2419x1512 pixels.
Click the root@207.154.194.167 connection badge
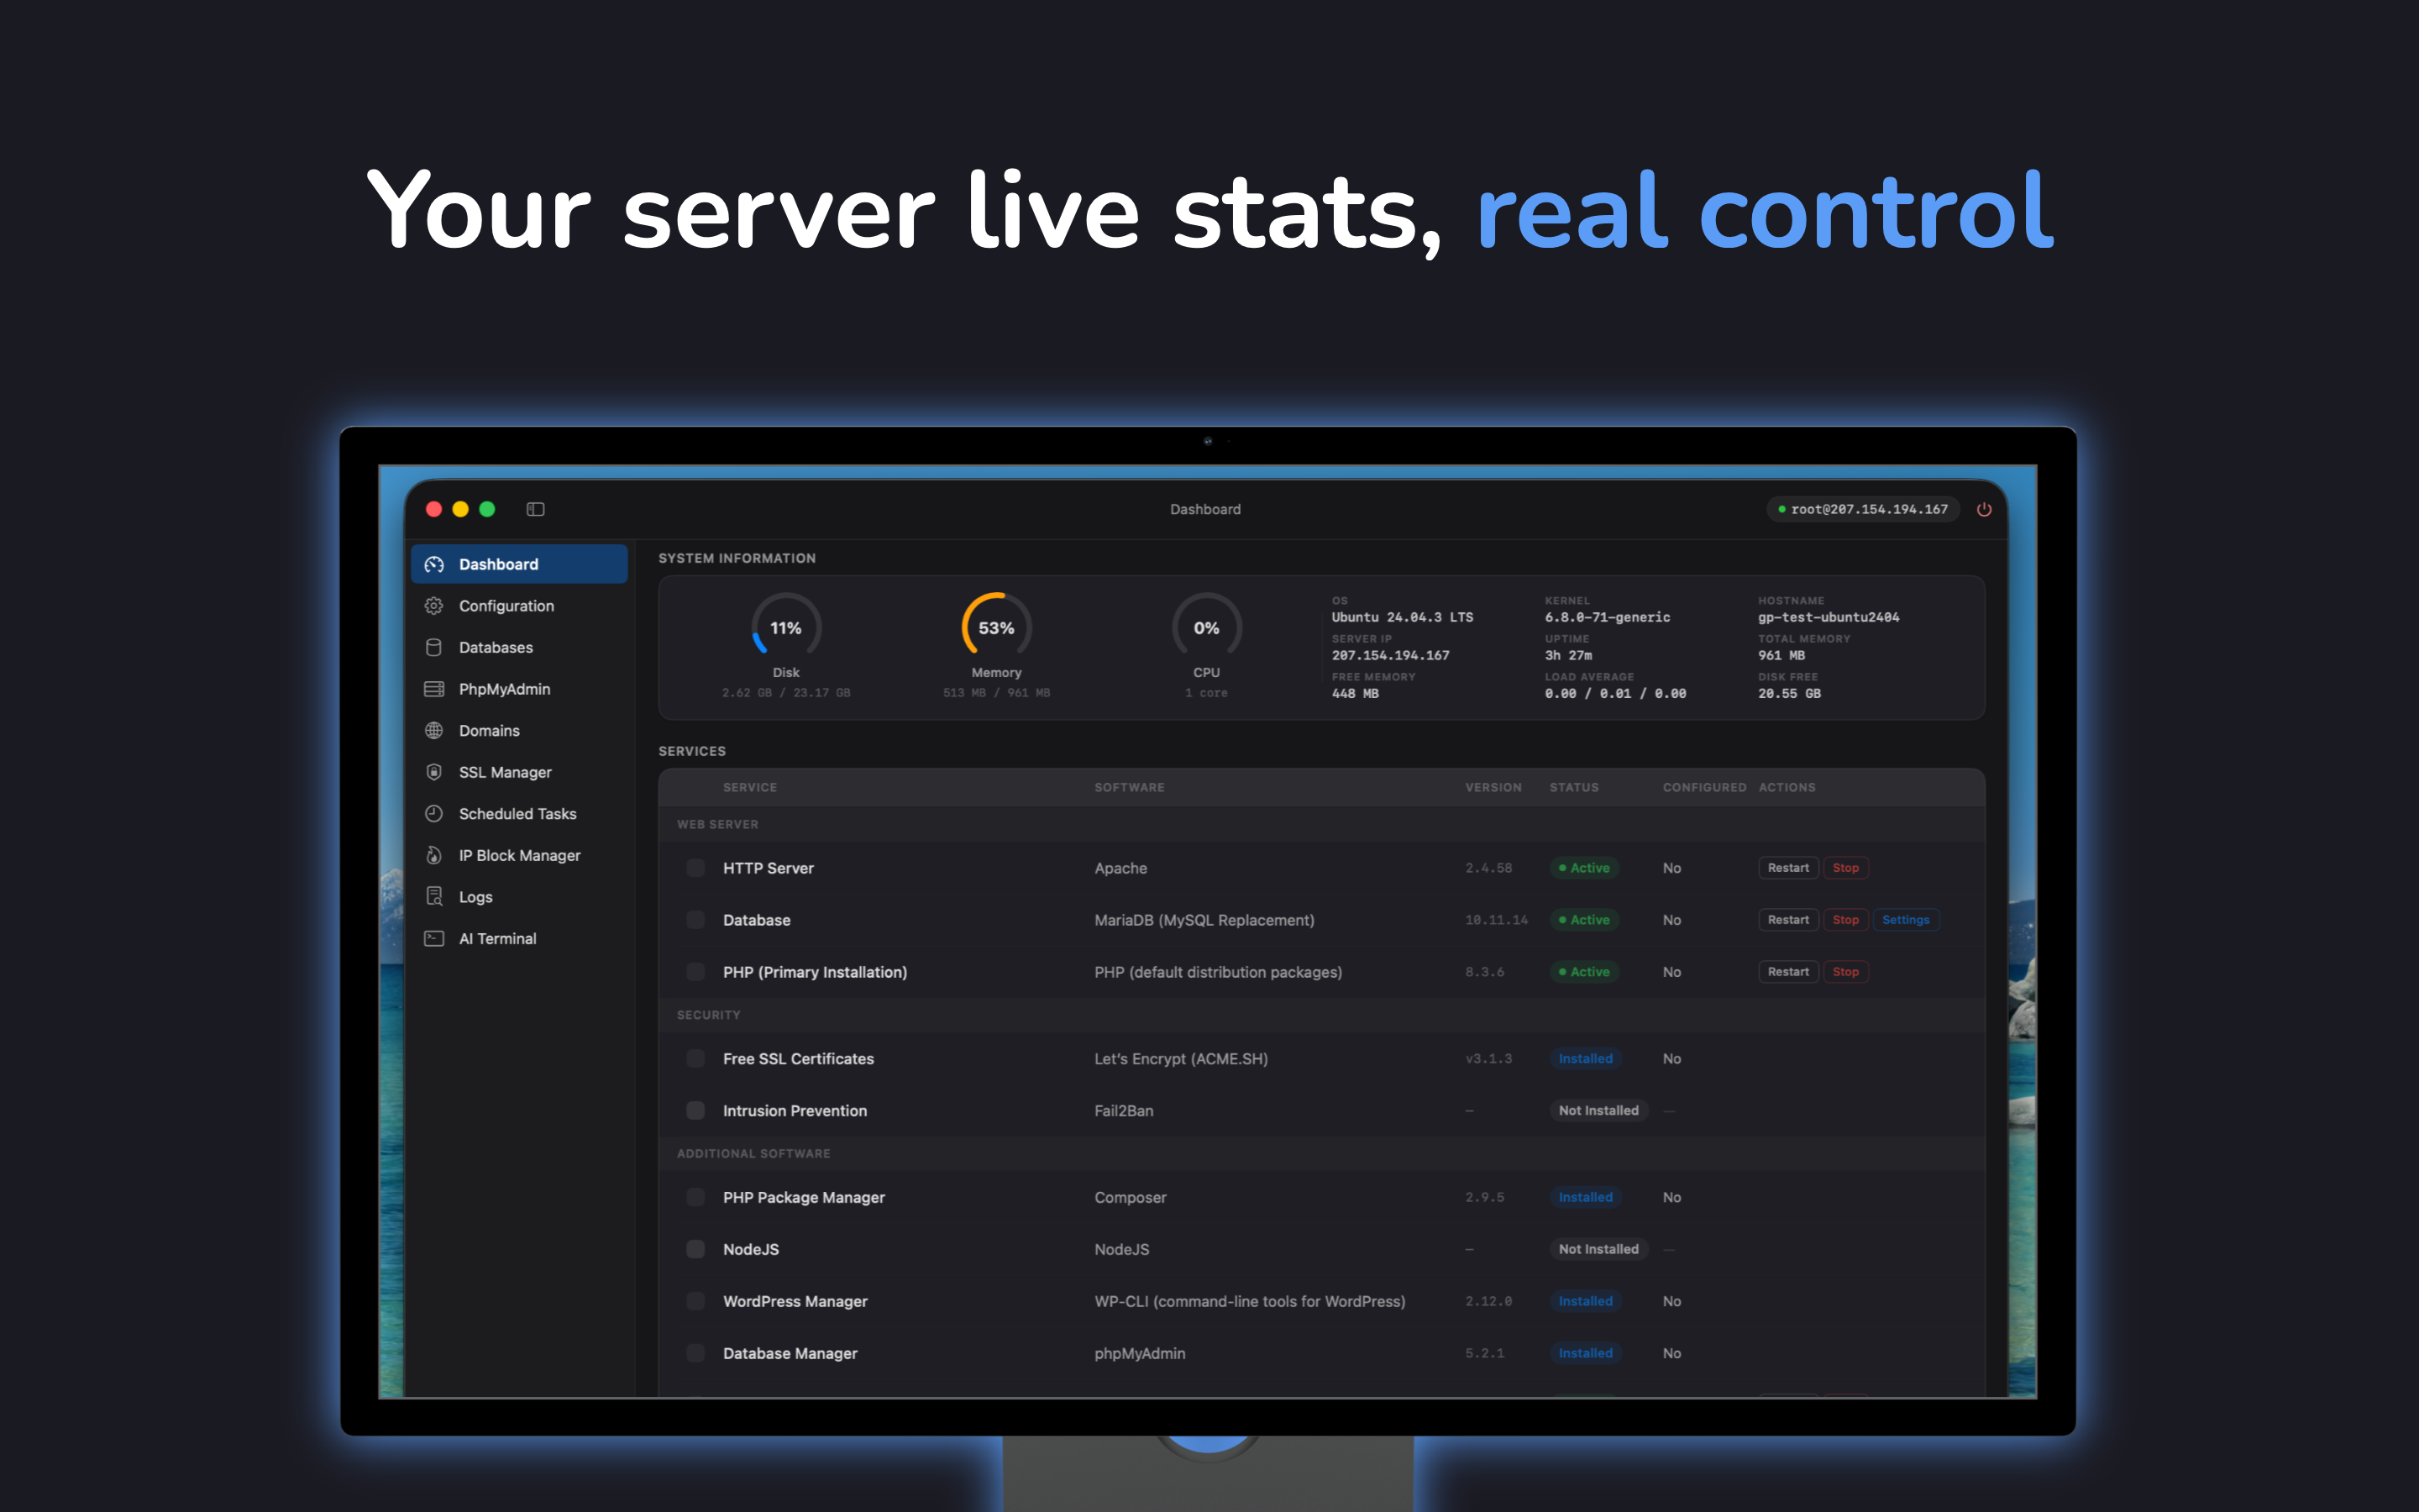tap(1863, 509)
